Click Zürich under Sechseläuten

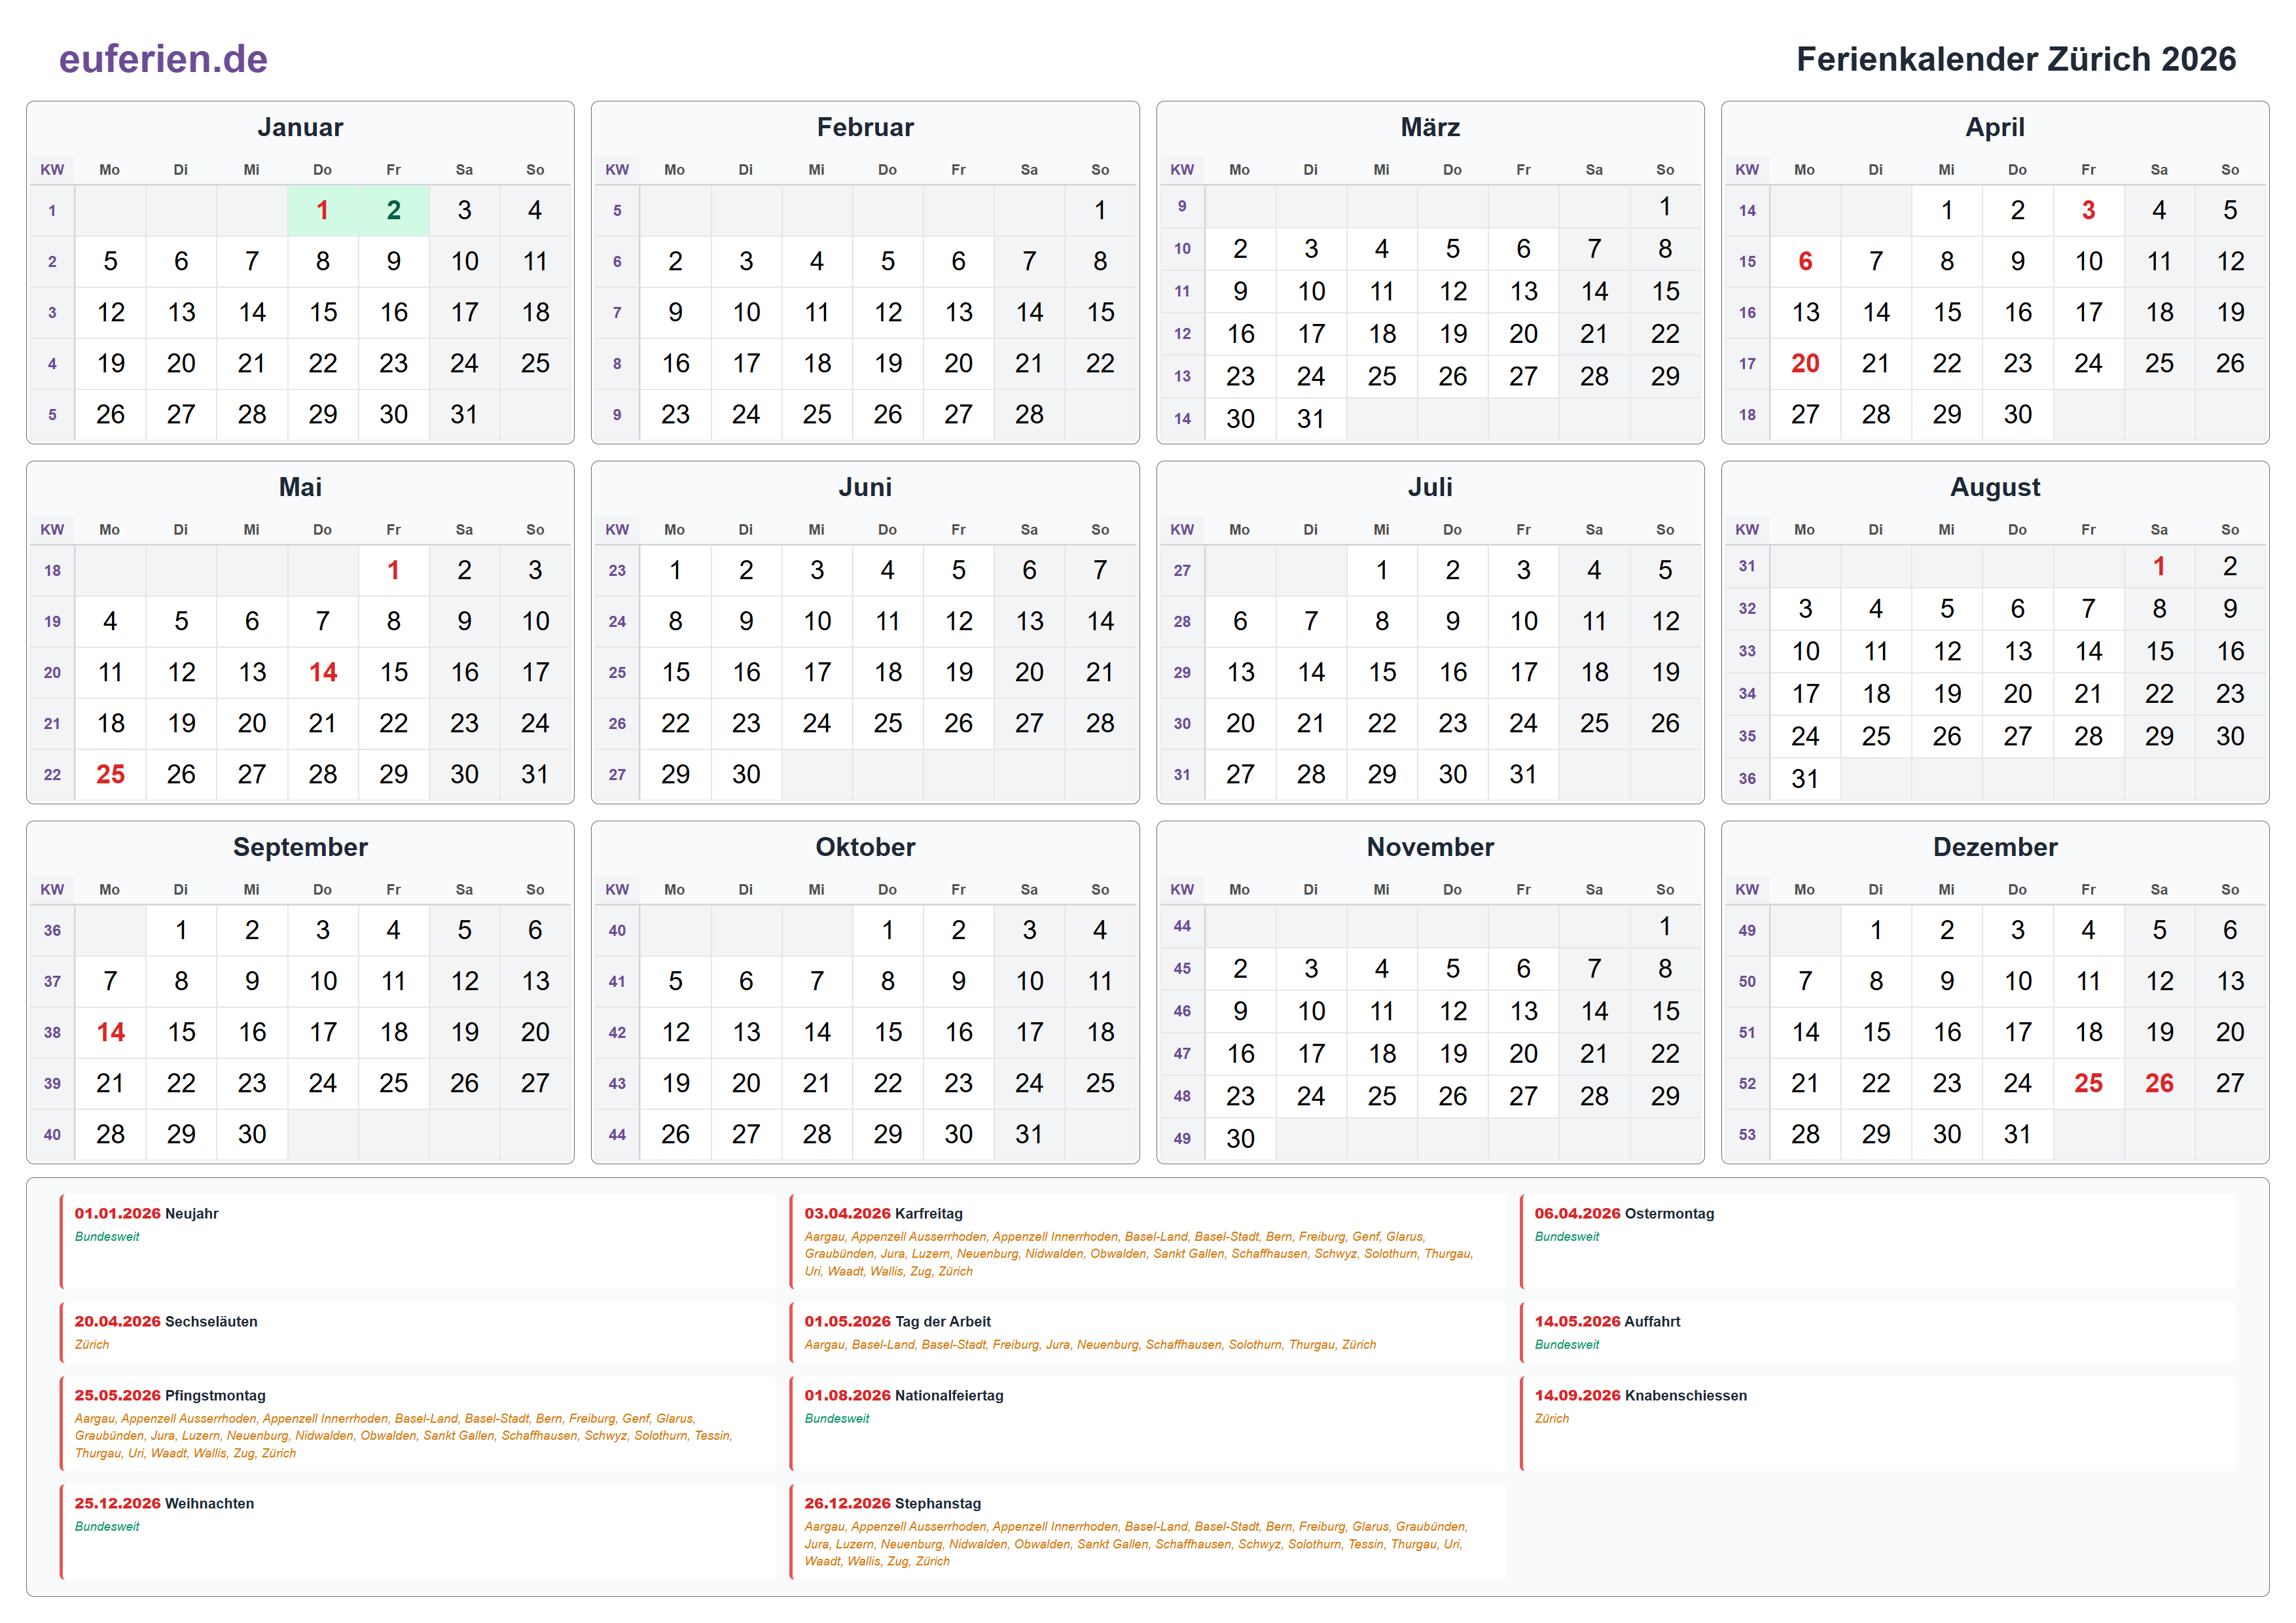(92, 1345)
